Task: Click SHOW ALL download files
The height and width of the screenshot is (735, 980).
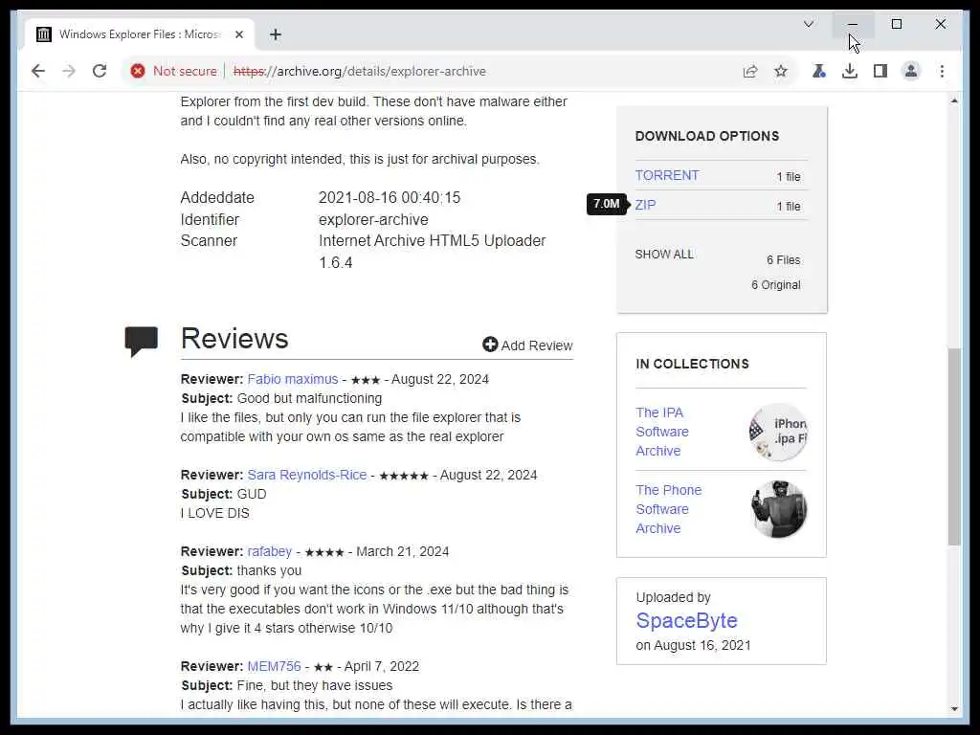Action: (x=664, y=255)
